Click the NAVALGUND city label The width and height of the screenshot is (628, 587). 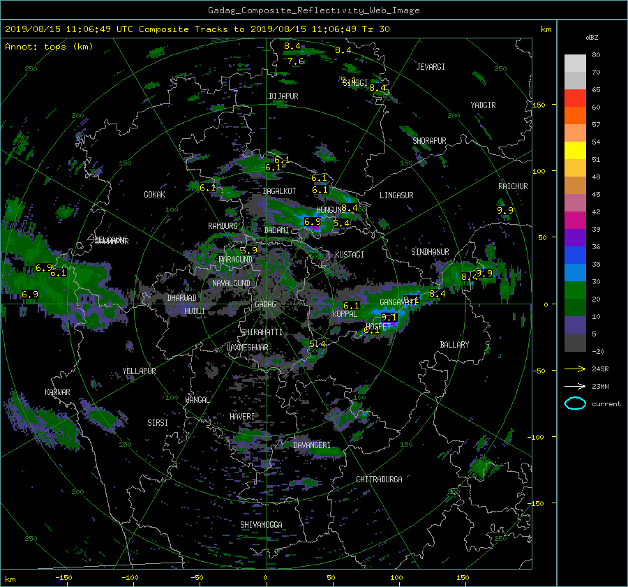231,283
